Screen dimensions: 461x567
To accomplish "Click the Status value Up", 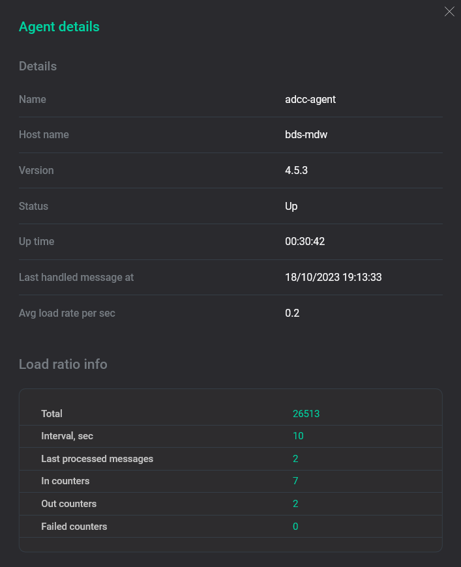I will tap(290, 206).
